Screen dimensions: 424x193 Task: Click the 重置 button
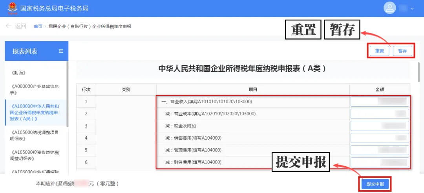point(379,51)
